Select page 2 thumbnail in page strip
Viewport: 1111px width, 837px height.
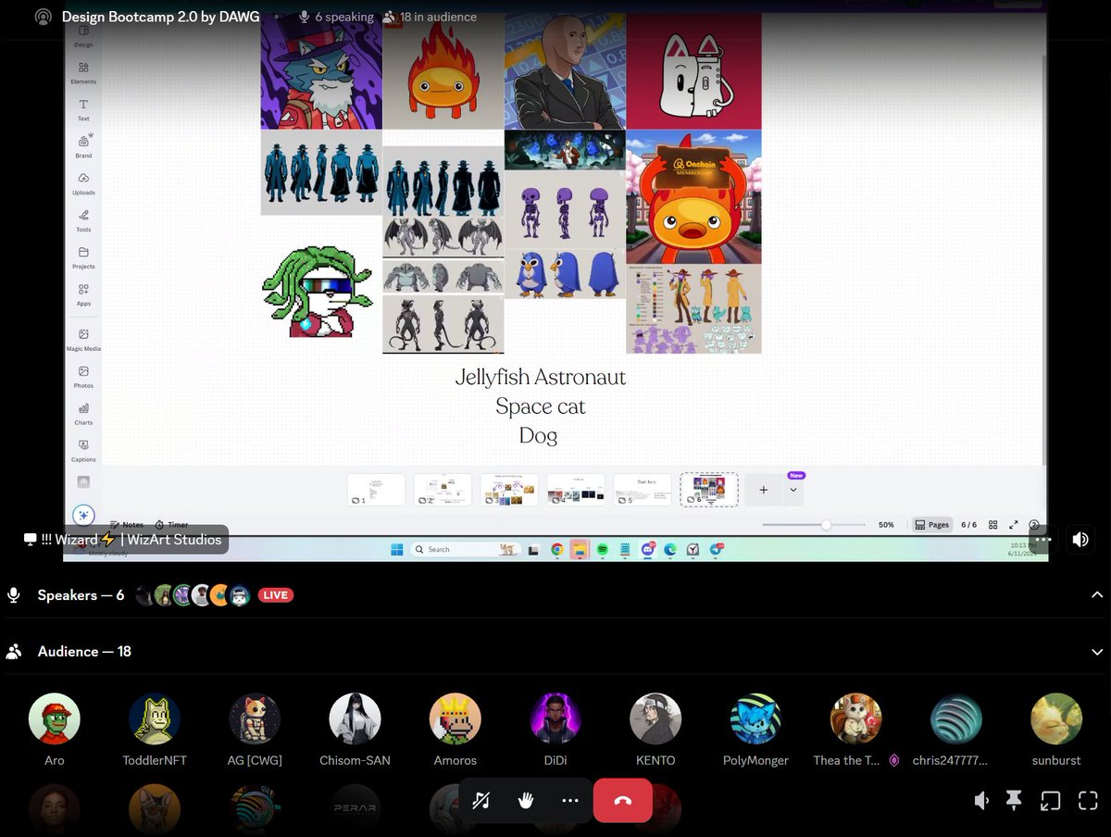coord(443,489)
